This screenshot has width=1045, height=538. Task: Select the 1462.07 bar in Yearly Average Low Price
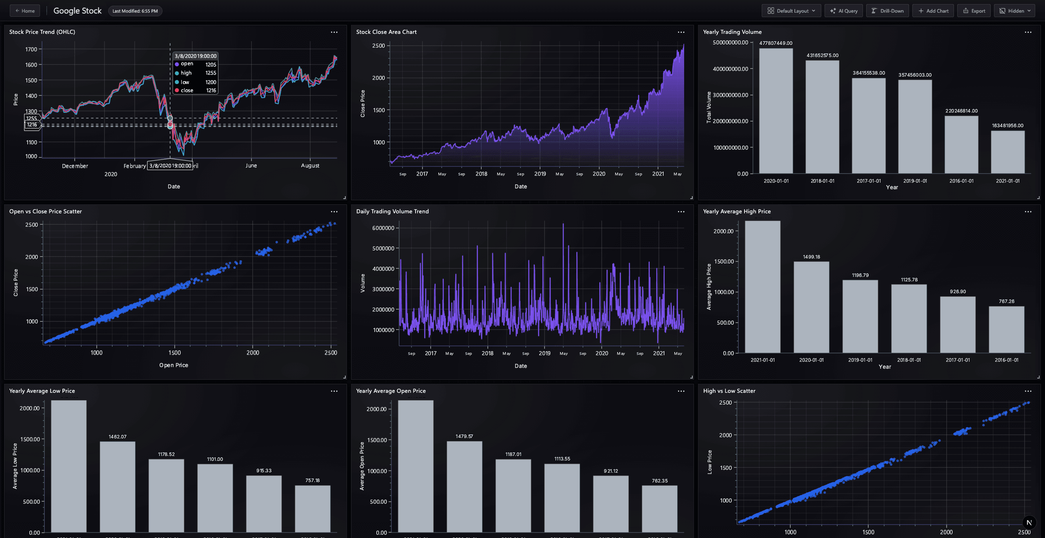(118, 487)
